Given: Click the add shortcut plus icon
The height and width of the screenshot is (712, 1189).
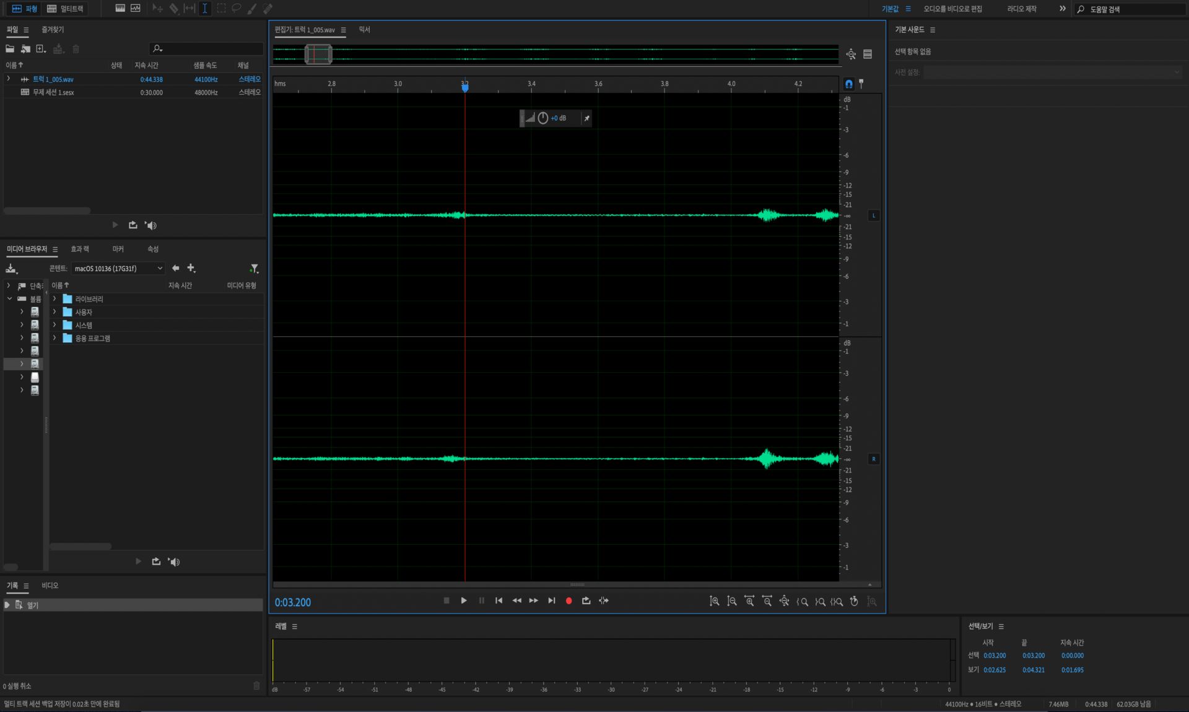Looking at the screenshot, I should tap(191, 268).
